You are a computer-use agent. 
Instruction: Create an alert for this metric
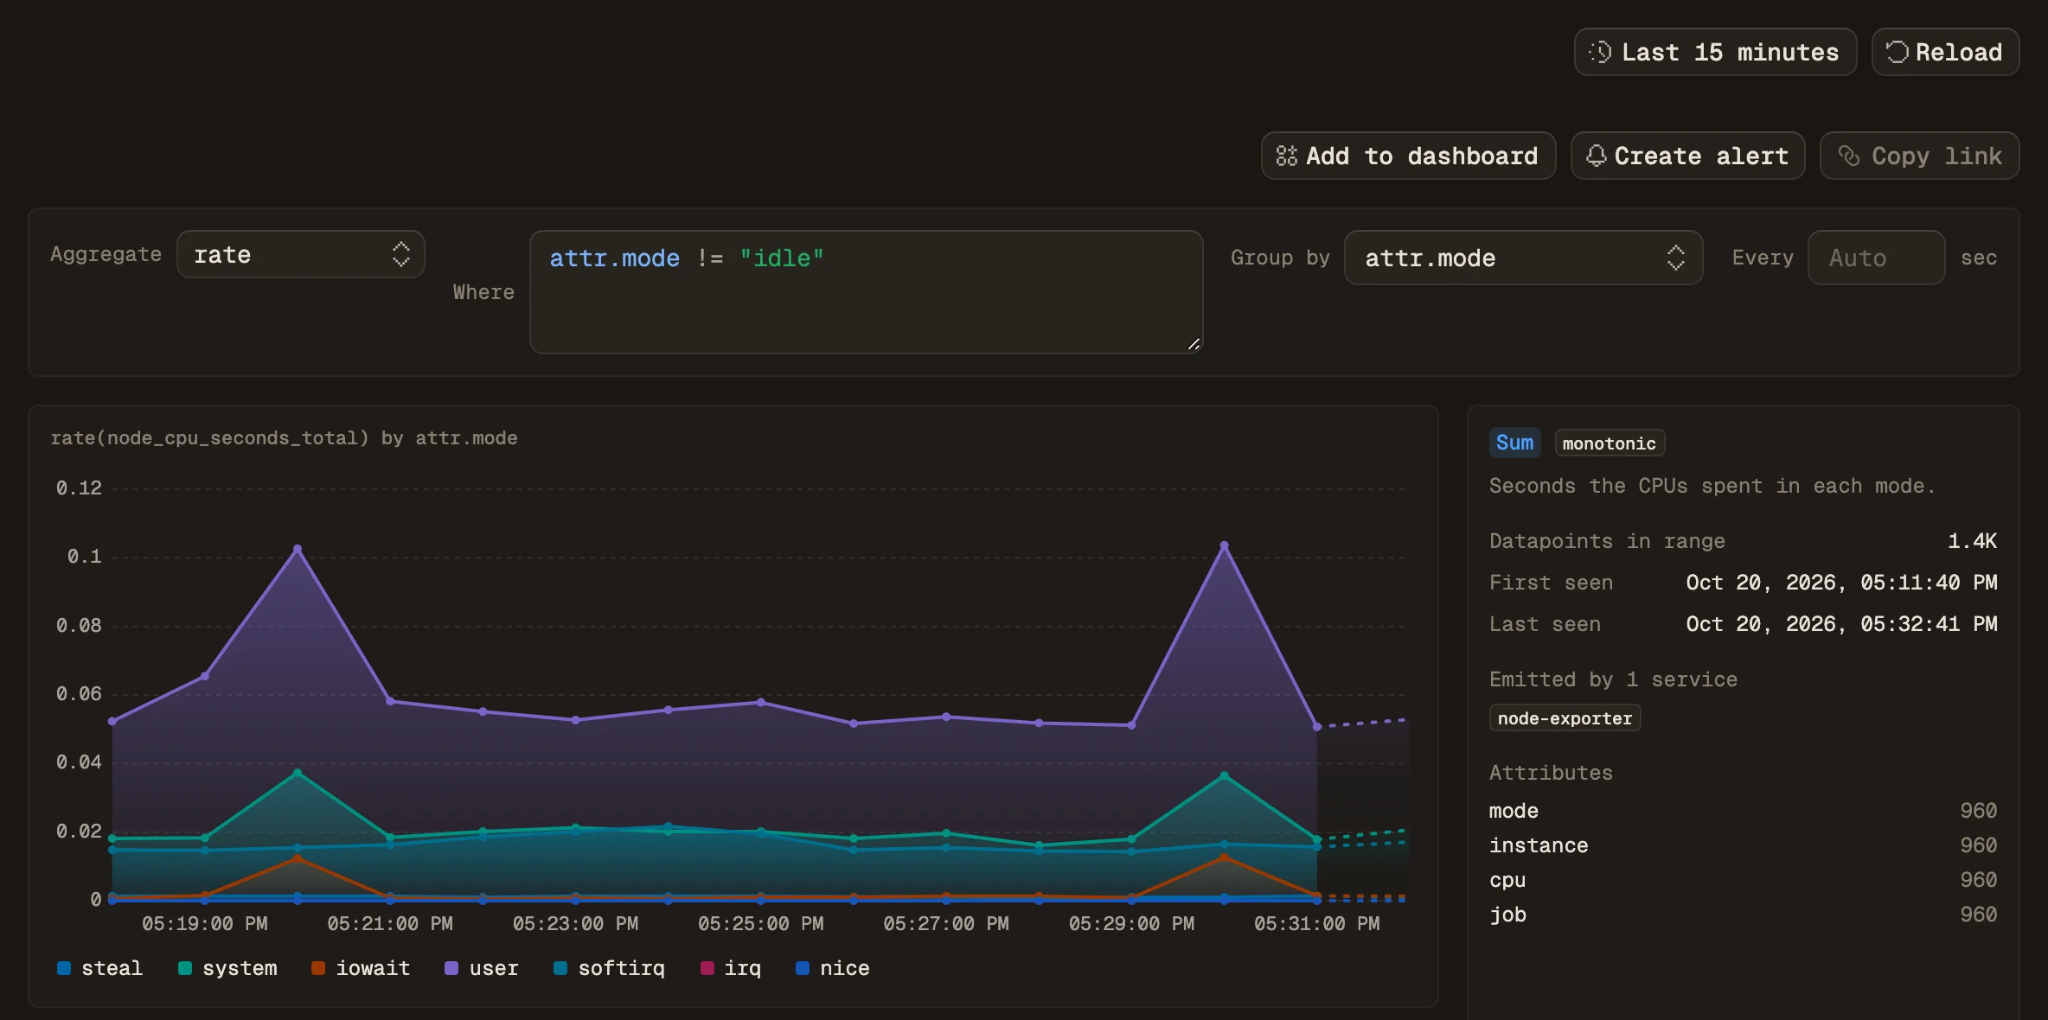1687,156
